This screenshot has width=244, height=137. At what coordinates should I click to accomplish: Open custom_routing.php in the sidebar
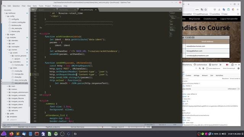tap(18, 22)
